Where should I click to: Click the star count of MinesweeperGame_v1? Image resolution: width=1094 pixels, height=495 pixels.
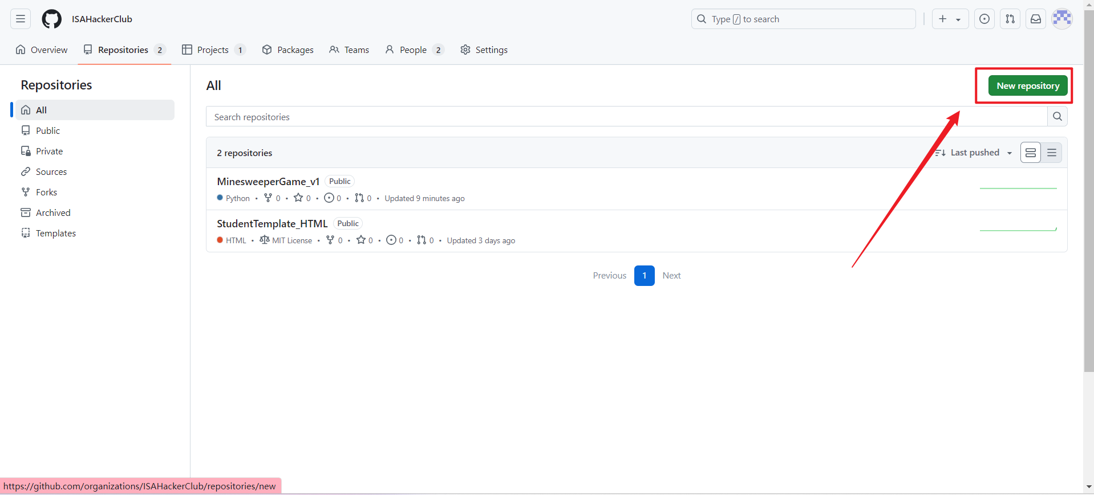302,198
